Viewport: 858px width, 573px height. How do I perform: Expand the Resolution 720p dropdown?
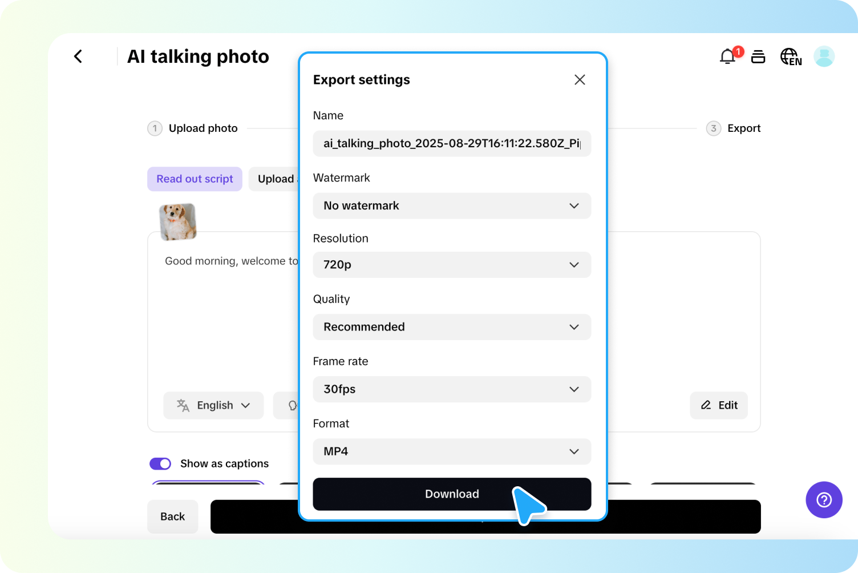pyautogui.click(x=452, y=265)
